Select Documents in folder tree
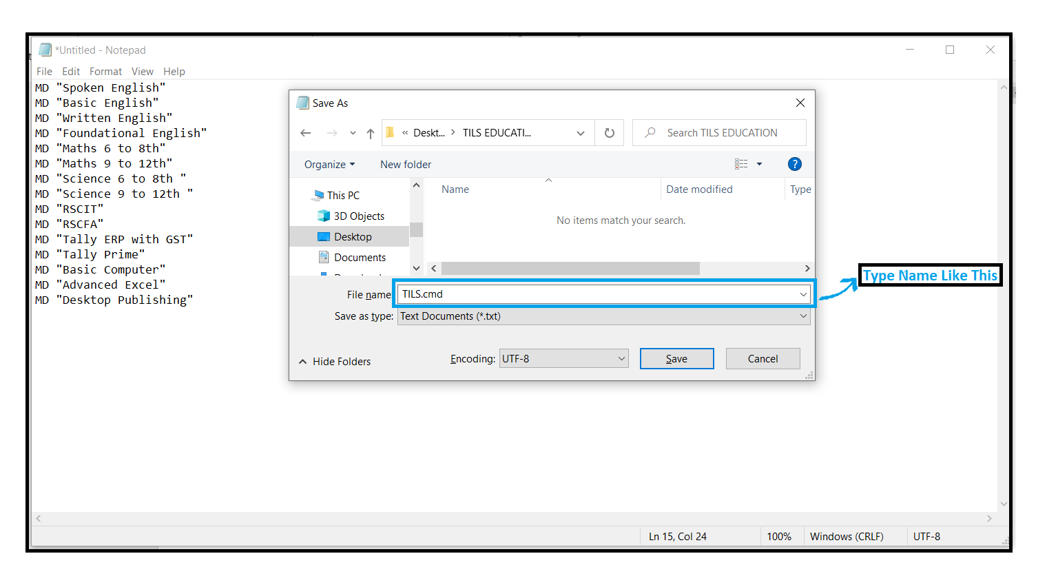Image resolution: width=1047 pixels, height=576 pixels. (360, 257)
